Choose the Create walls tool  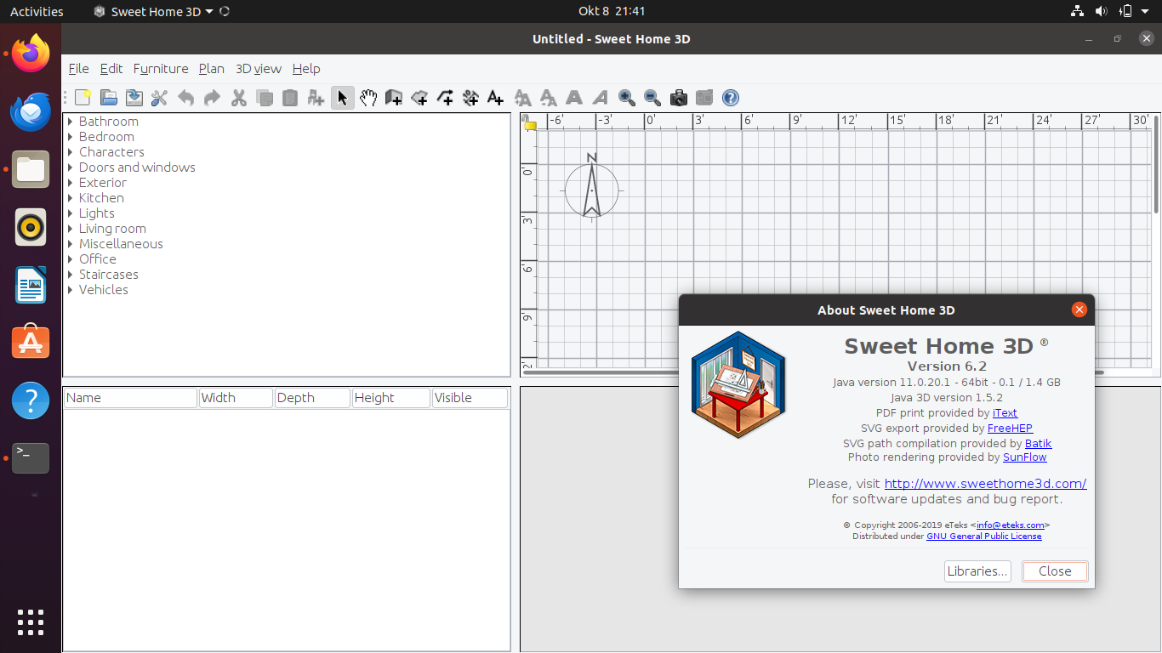(x=393, y=98)
